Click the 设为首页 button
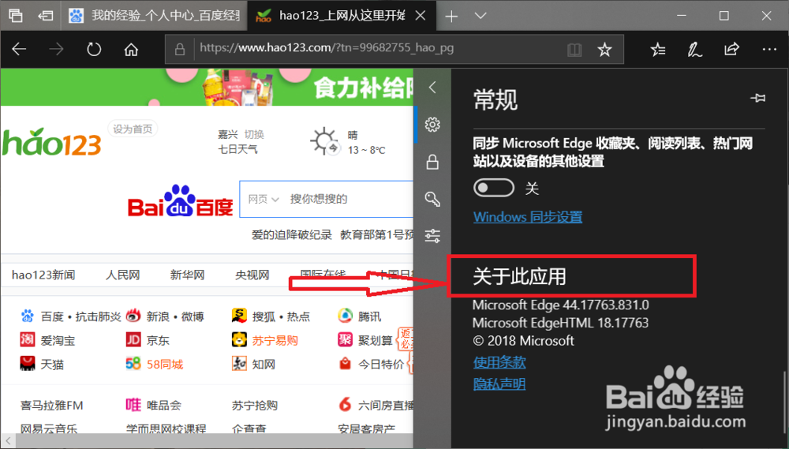The height and width of the screenshot is (449, 789). click(133, 129)
